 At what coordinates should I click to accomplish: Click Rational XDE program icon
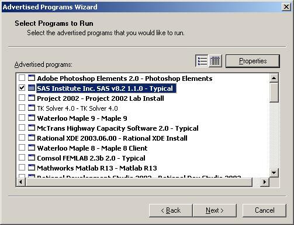[x=32, y=138]
